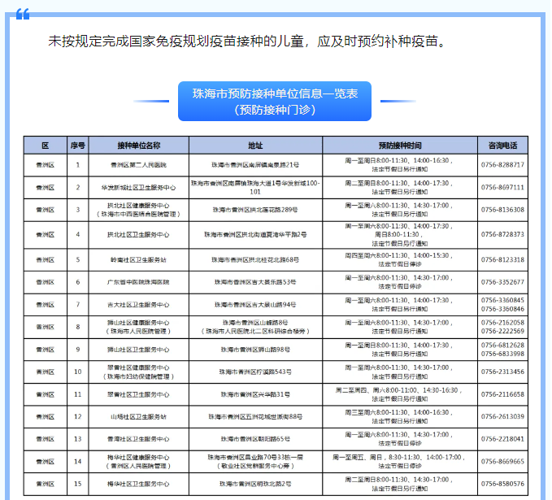552x500 pixels.
Task: Click phone number 0756-8580576
Action: point(502,484)
